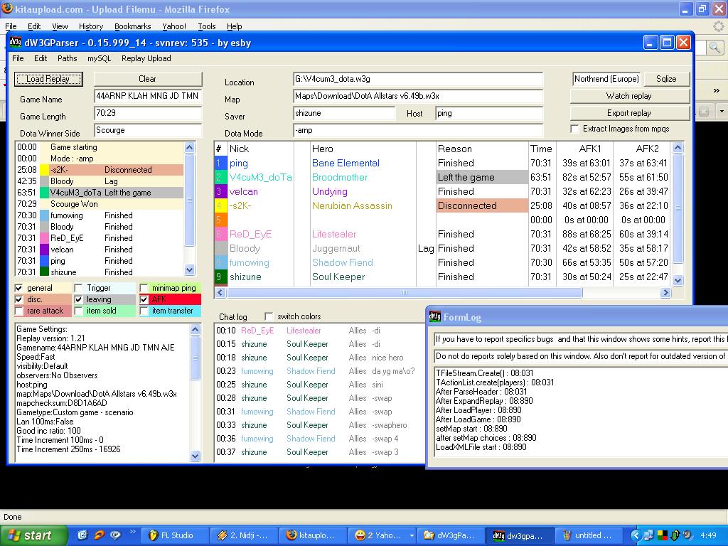Select the Broodmother hero cell
The image size is (728, 546).
[363, 177]
